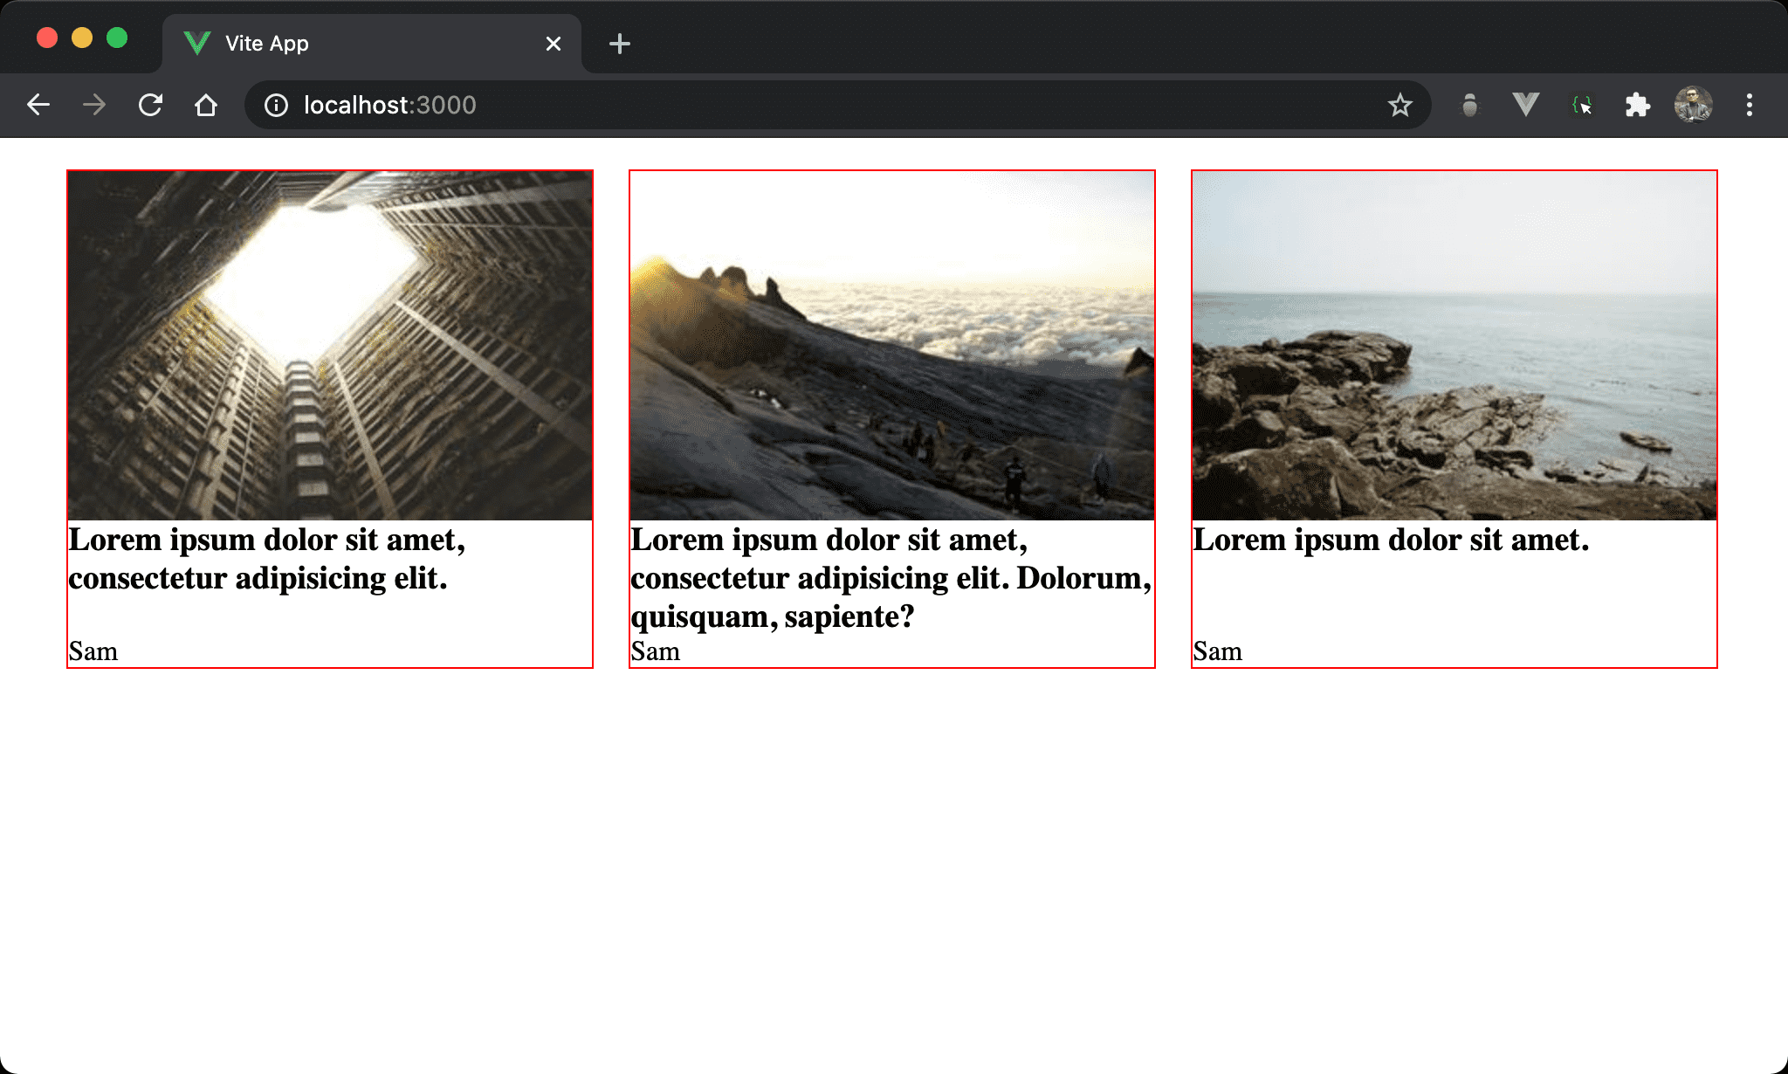This screenshot has height=1074, width=1788.
Task: Click the forward navigation arrow
Action: coord(94,106)
